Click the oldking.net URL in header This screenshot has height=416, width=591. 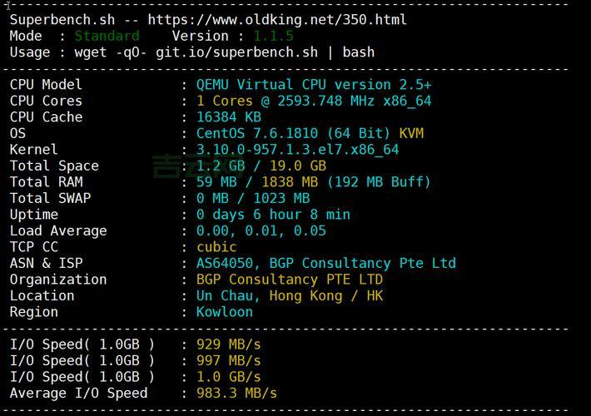pyautogui.click(x=277, y=19)
